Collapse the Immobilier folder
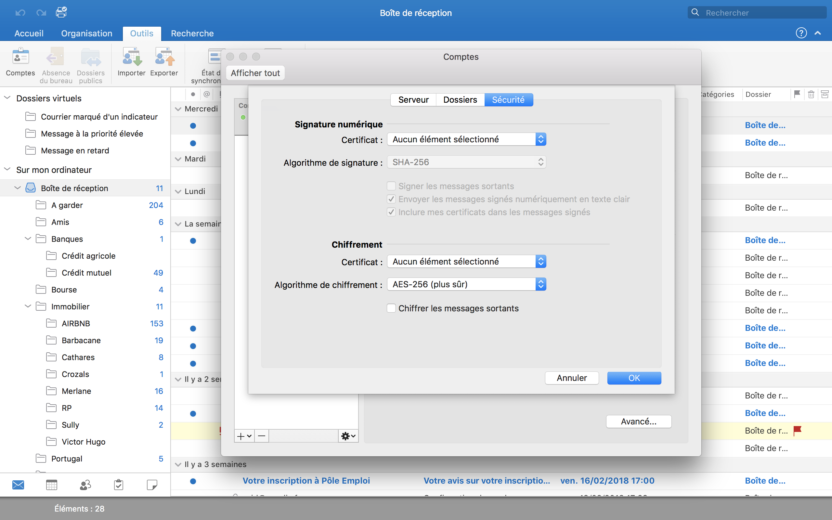The width and height of the screenshot is (832, 520). (28, 306)
